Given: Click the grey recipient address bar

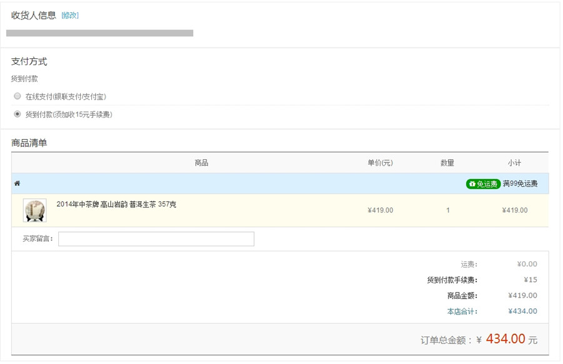Looking at the screenshot, I should pyautogui.click(x=99, y=33).
